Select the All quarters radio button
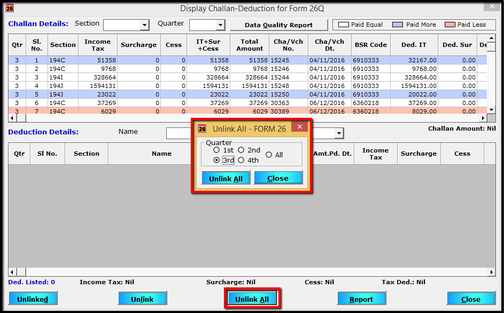 click(269, 155)
